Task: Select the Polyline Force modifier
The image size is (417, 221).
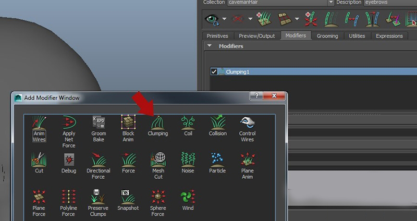Action: click(x=69, y=203)
